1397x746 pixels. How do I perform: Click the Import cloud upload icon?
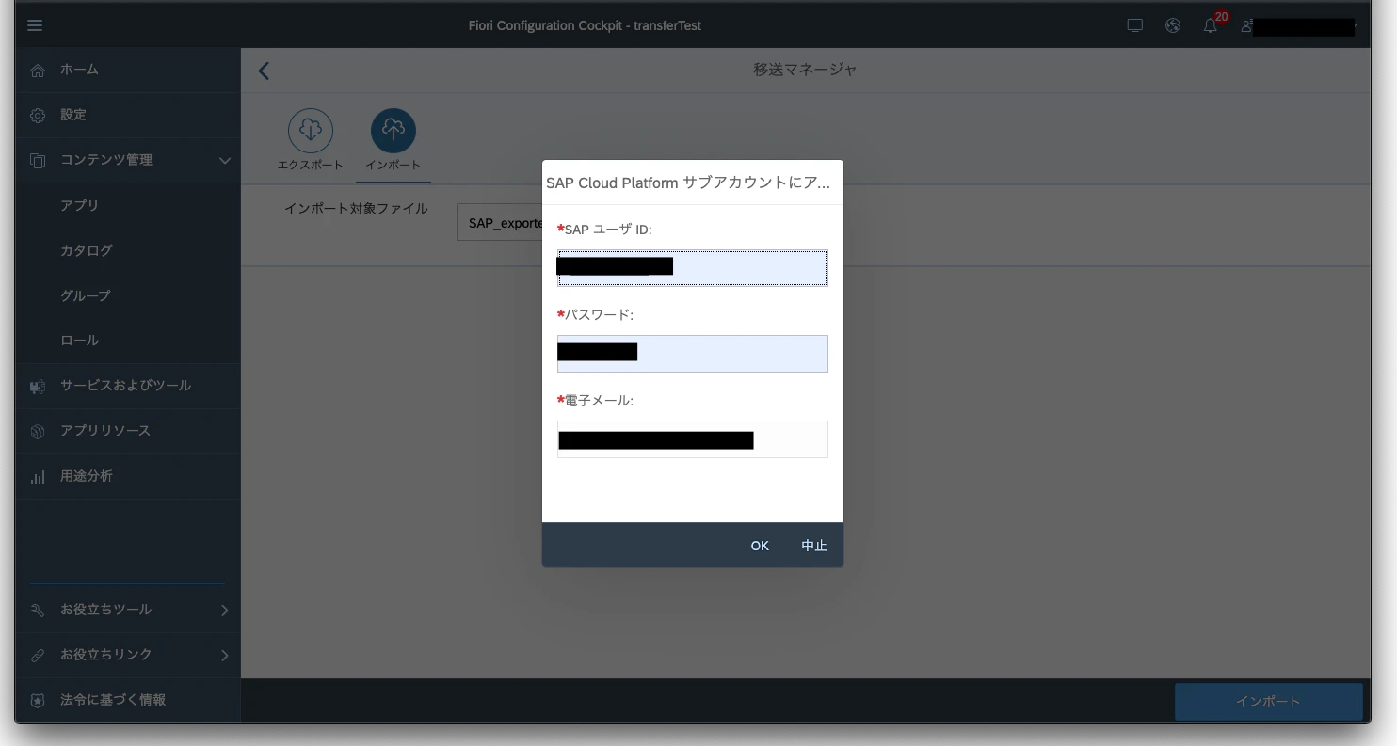click(393, 130)
